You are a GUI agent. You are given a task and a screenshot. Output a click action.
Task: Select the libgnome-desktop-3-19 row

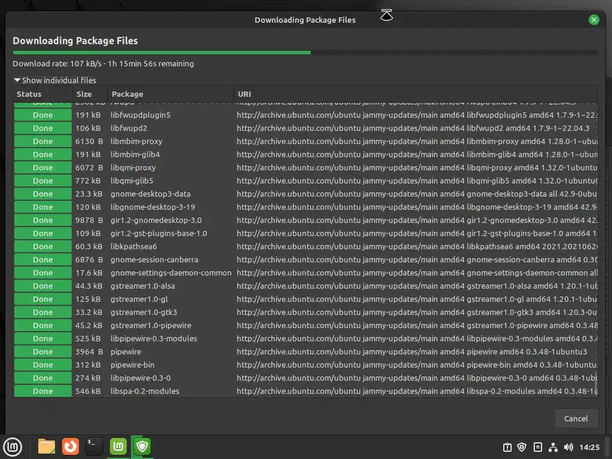[x=305, y=207]
